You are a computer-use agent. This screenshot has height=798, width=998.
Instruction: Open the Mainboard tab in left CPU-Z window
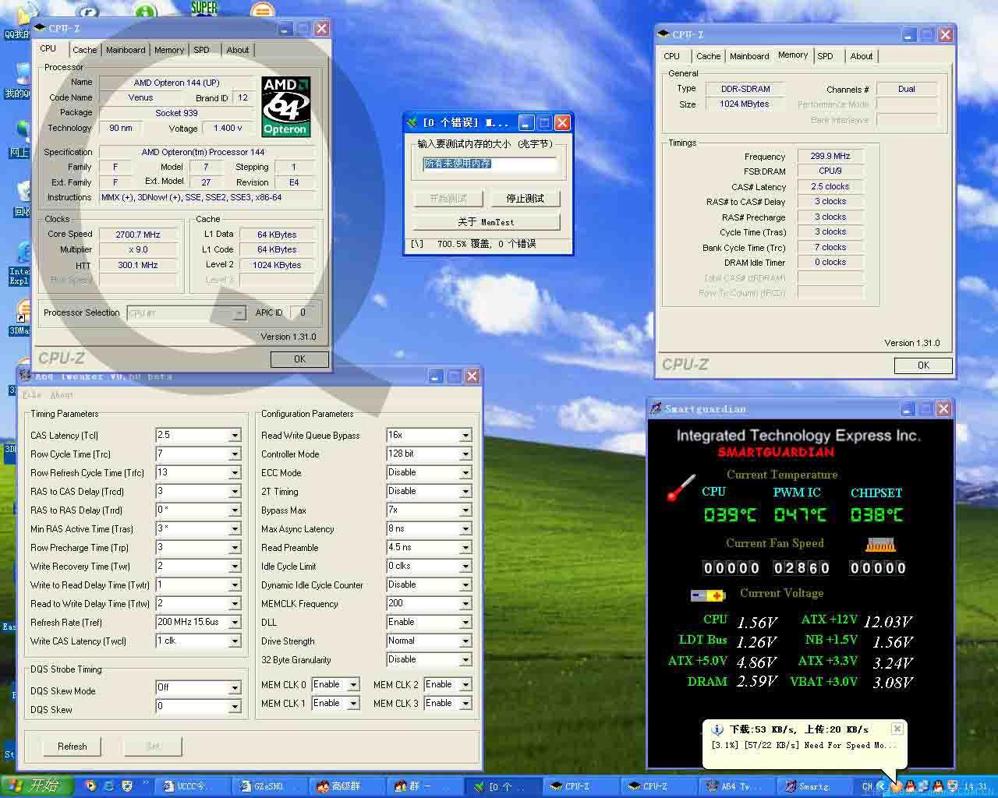126,50
